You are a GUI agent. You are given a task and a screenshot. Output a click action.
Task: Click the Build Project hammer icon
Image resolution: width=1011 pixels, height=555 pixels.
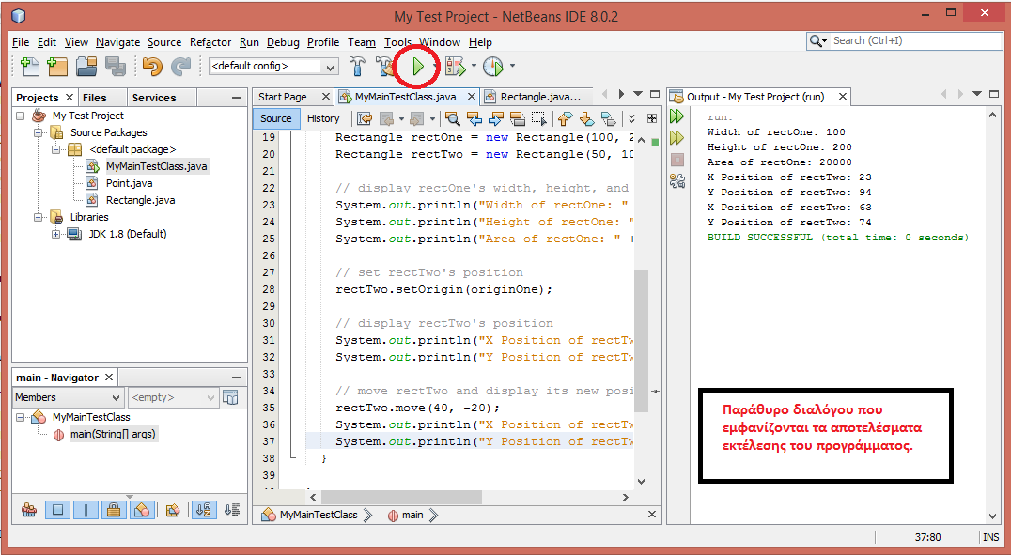coord(357,67)
